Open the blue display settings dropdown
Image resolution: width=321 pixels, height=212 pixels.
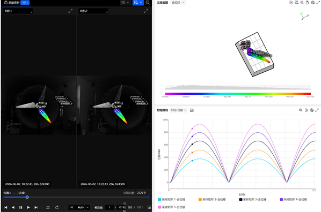tap(138, 3)
